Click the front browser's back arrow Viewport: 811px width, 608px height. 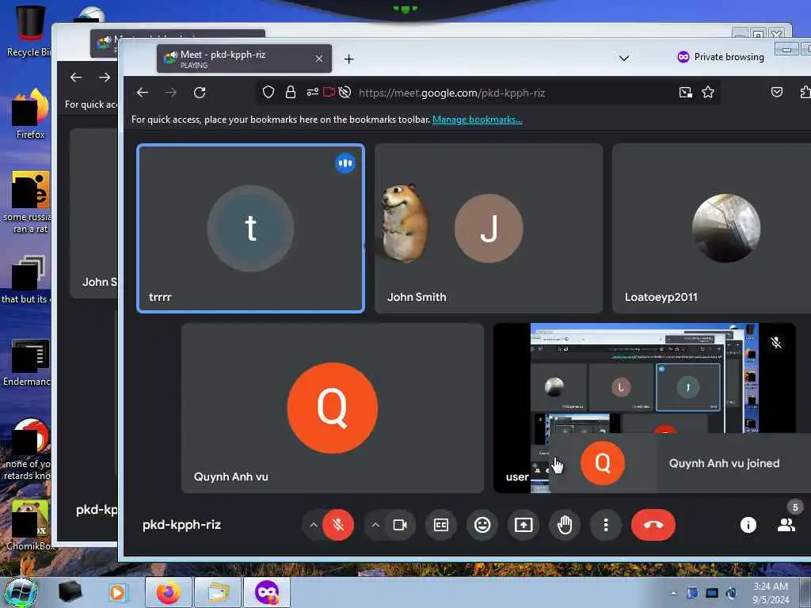(143, 93)
